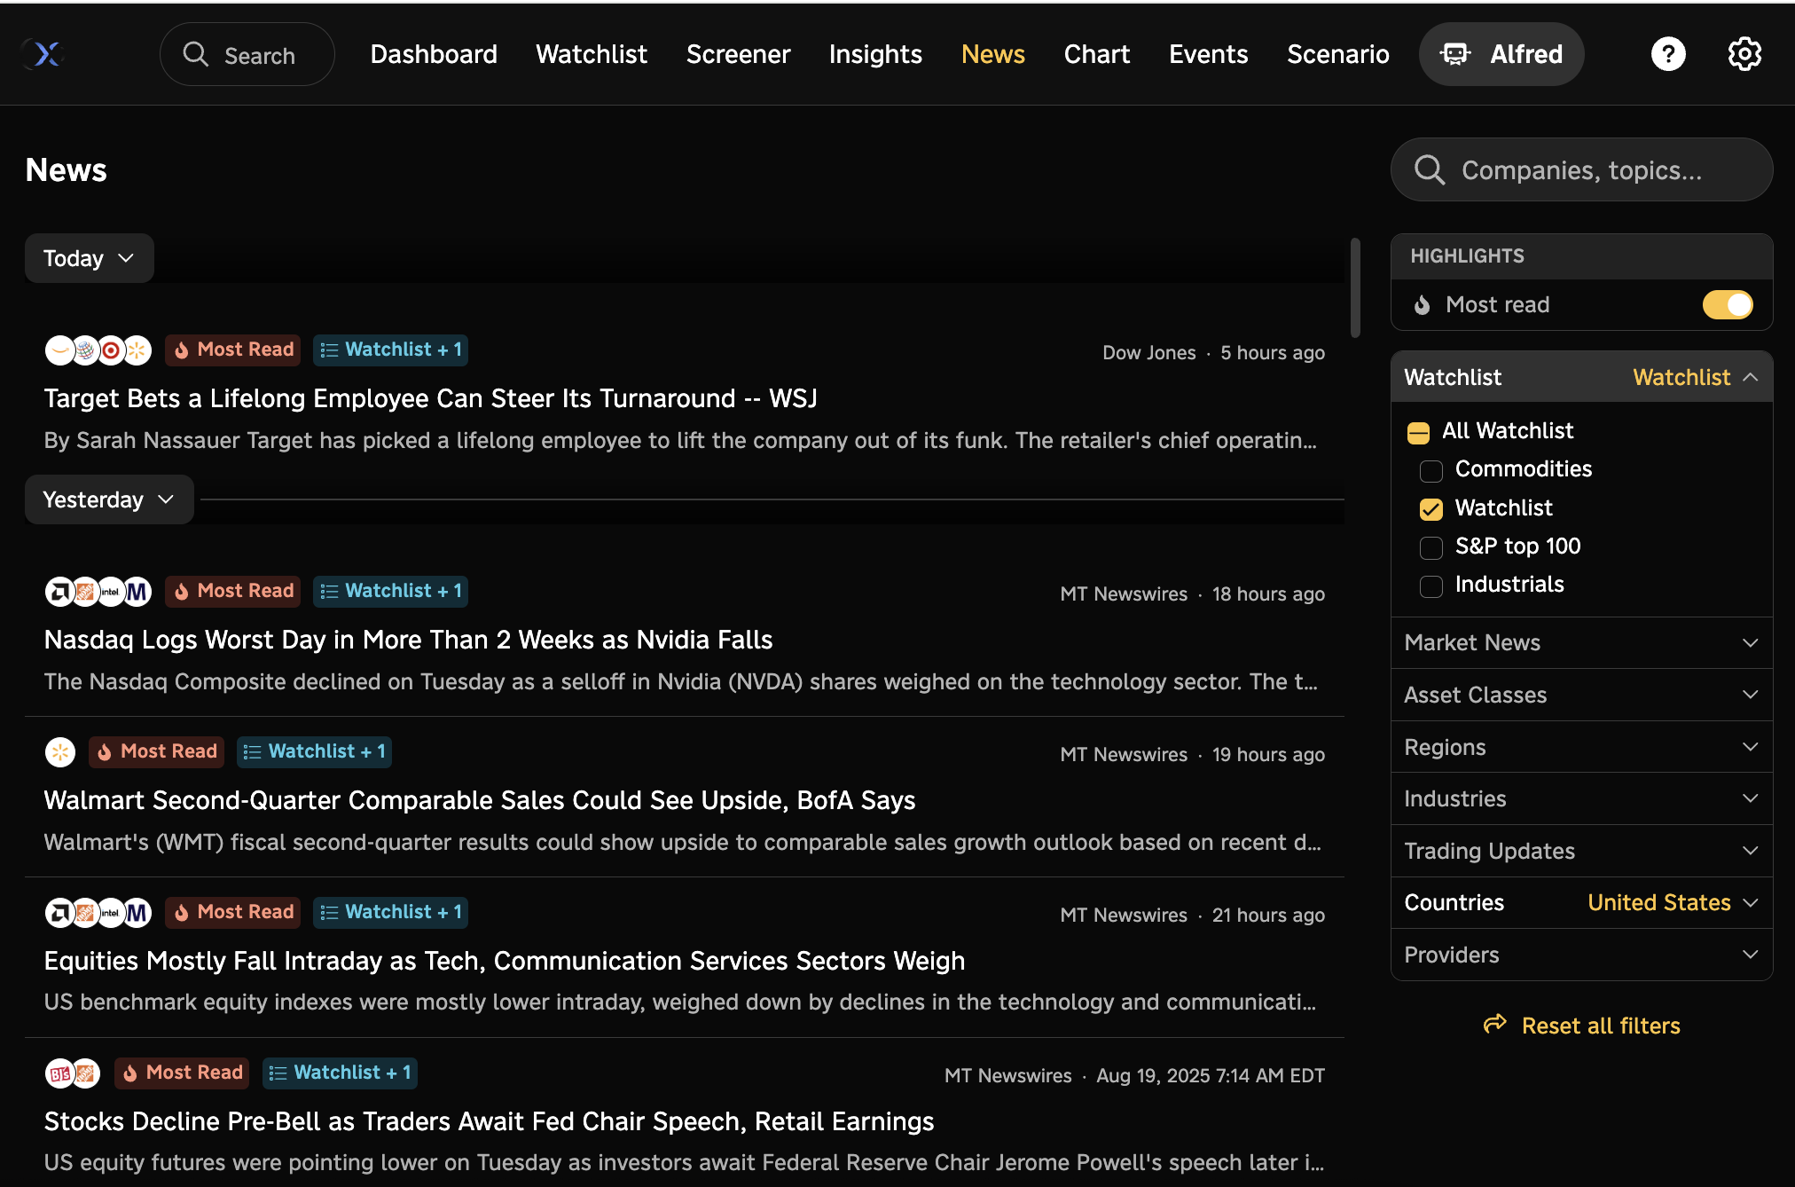Screen dimensions: 1795x1187
Task: Click Most Read badge on Walmart article
Action: 156,751
